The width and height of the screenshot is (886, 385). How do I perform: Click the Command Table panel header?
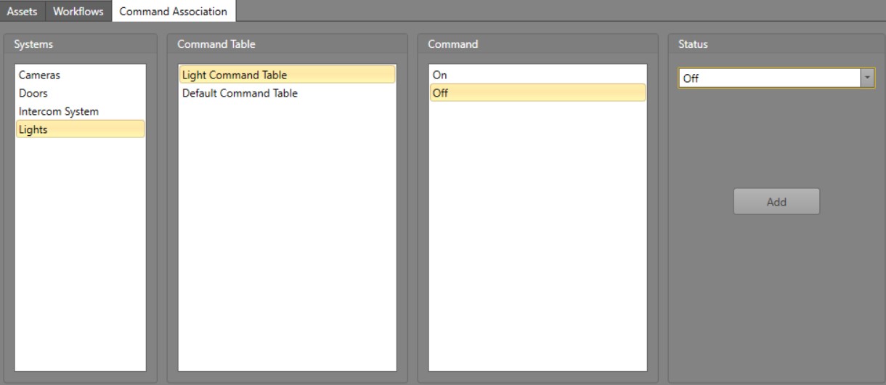pyautogui.click(x=216, y=44)
